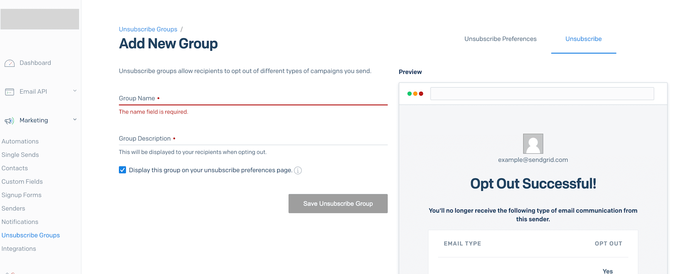Click Save Unsubscribe Group button
Screen dimensions: 682x274
[x=338, y=203]
